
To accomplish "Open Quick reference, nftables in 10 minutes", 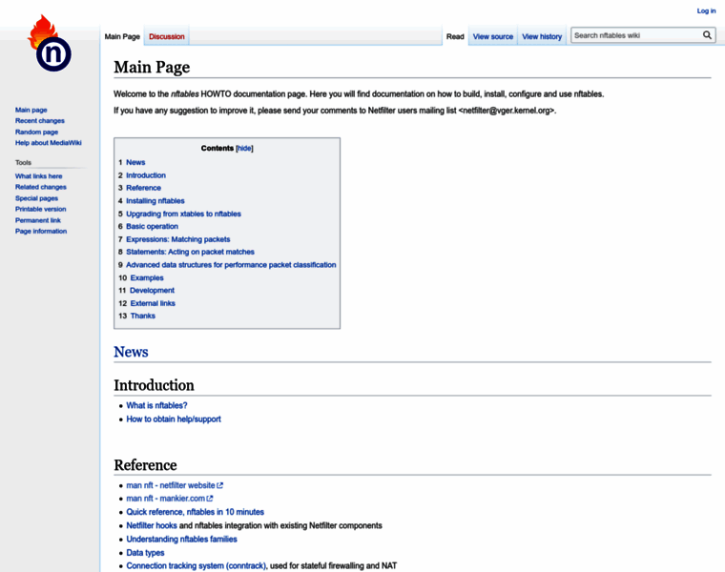I will 196,512.
